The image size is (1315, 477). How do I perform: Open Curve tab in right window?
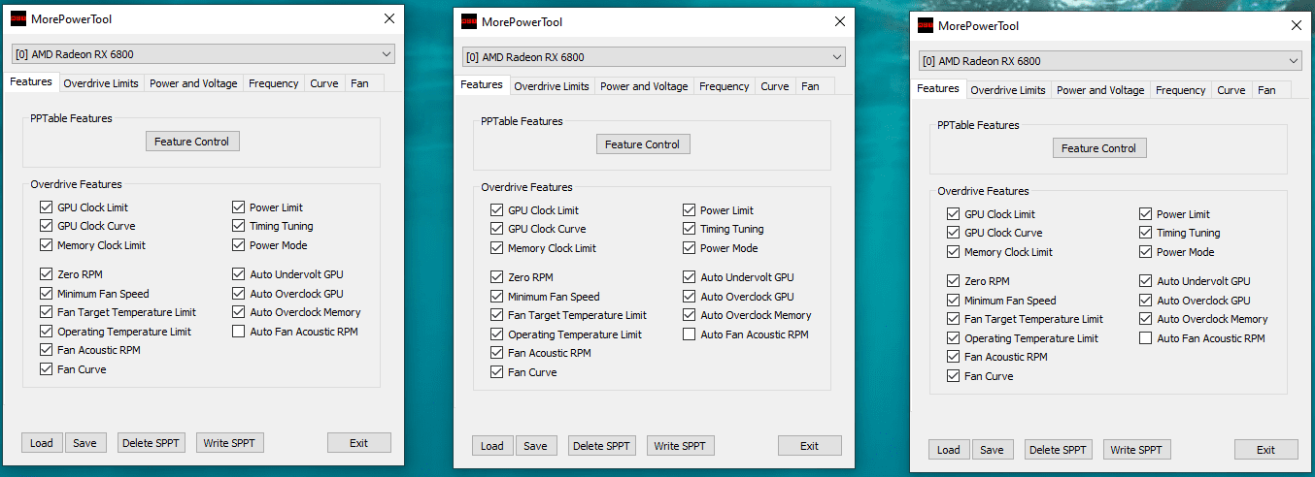tap(1231, 90)
